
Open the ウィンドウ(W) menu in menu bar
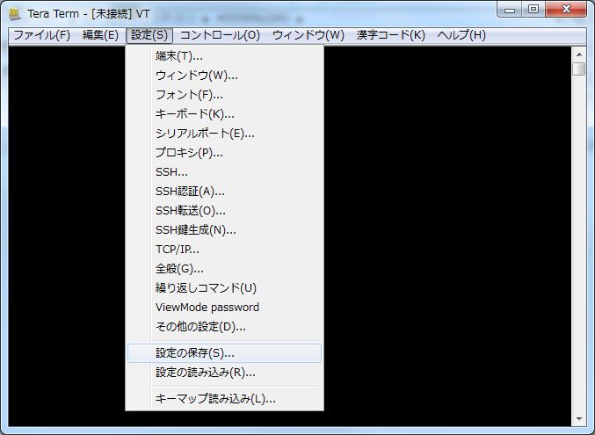tap(308, 35)
